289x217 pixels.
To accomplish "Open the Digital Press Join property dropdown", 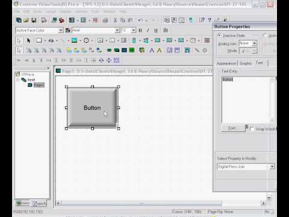I will 272,166.
